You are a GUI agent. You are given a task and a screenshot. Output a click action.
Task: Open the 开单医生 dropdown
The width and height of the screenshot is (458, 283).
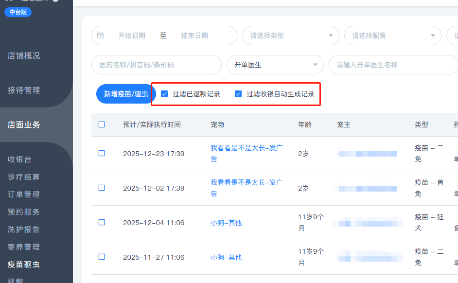point(275,65)
